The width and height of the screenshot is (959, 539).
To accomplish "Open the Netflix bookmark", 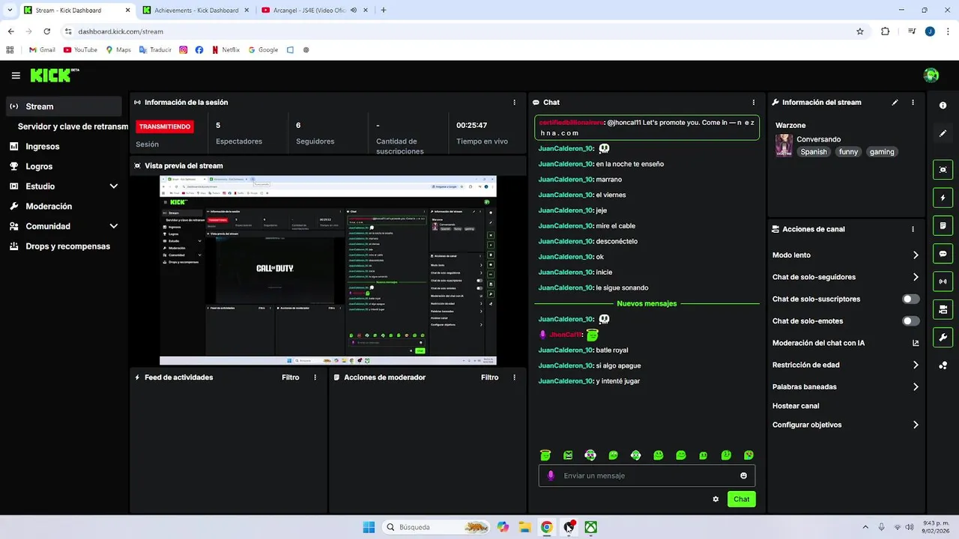I will click(x=226, y=50).
